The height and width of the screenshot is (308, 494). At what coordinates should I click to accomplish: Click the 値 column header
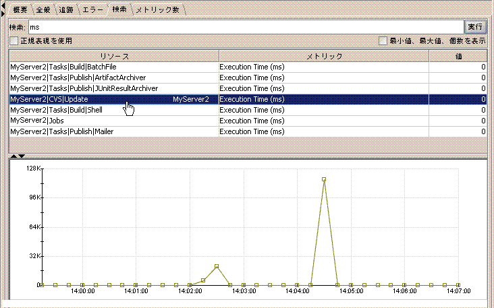pos(458,57)
